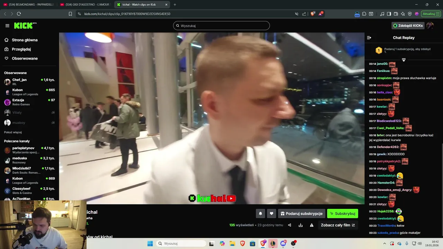Toggle microphone icon in system tray
Screen dimensions: 443x249
click(x=407, y=243)
